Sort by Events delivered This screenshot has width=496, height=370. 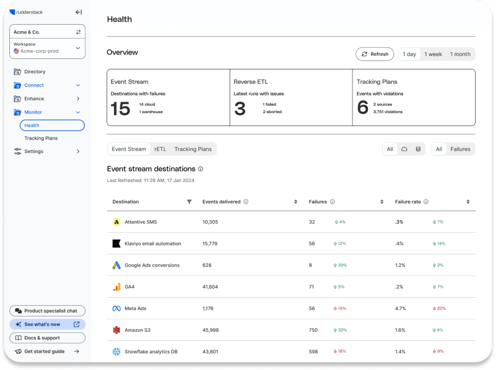(x=296, y=202)
